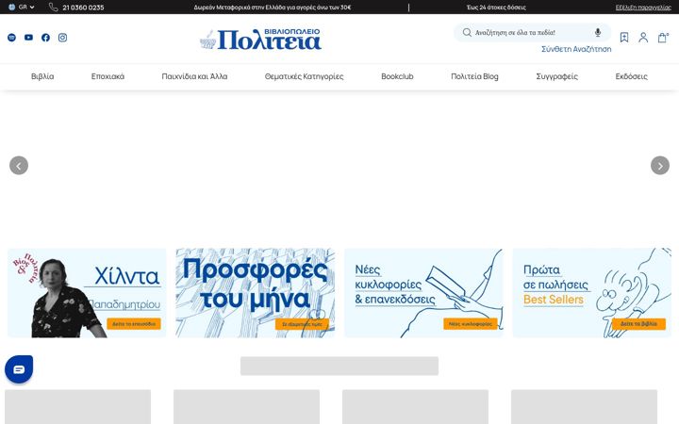Open the user account icon
Viewport: 679px width, 424px height.
[643, 38]
